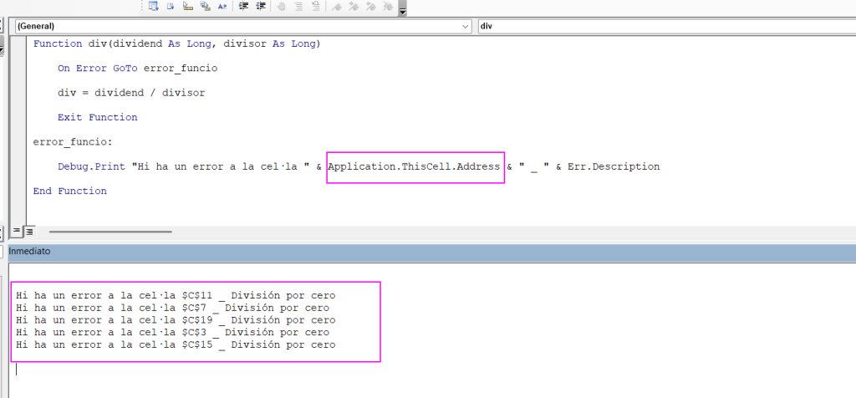
Task: Click the Toggle Breakpoint hand icon
Action: click(281, 6)
